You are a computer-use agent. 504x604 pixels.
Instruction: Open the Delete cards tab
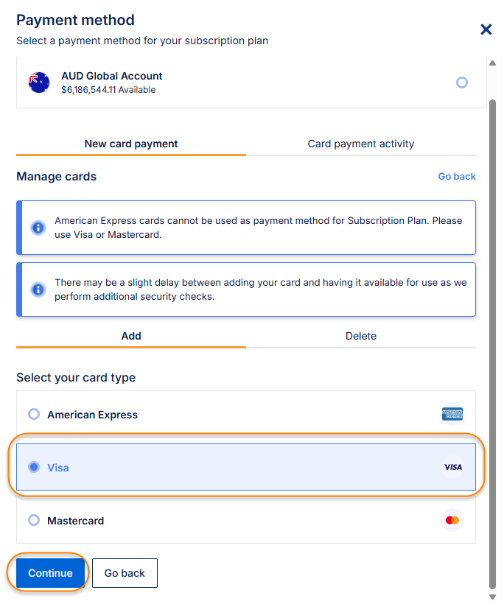coord(361,336)
